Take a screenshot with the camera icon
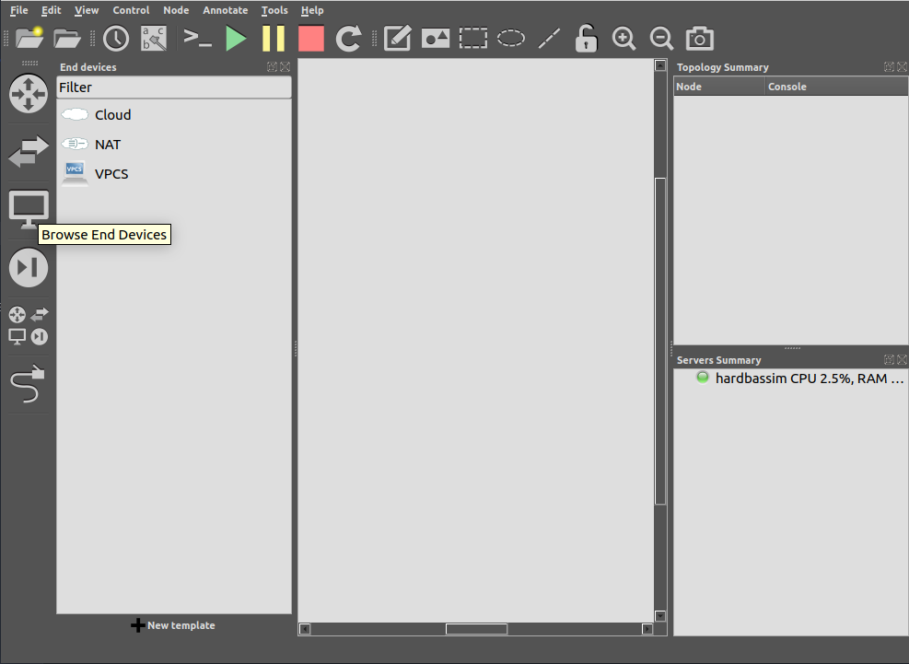 tap(700, 38)
